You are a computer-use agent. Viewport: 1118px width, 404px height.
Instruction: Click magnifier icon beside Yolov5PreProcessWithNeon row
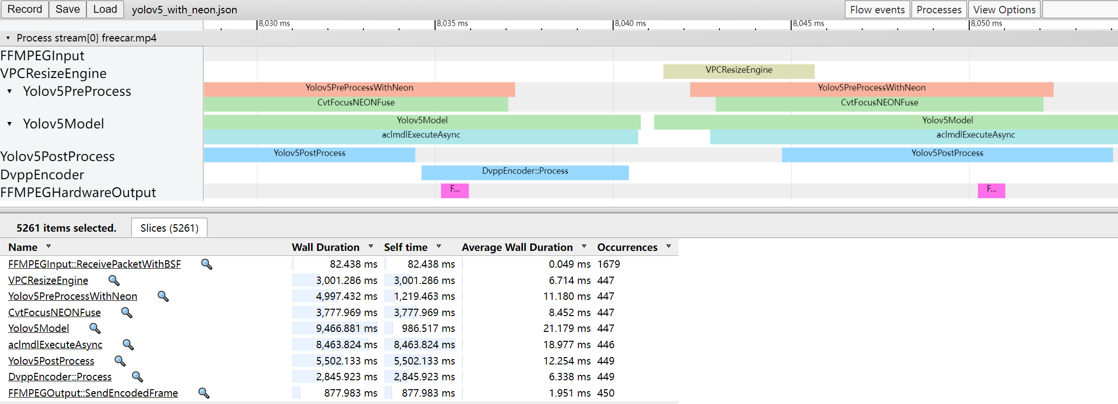point(163,296)
